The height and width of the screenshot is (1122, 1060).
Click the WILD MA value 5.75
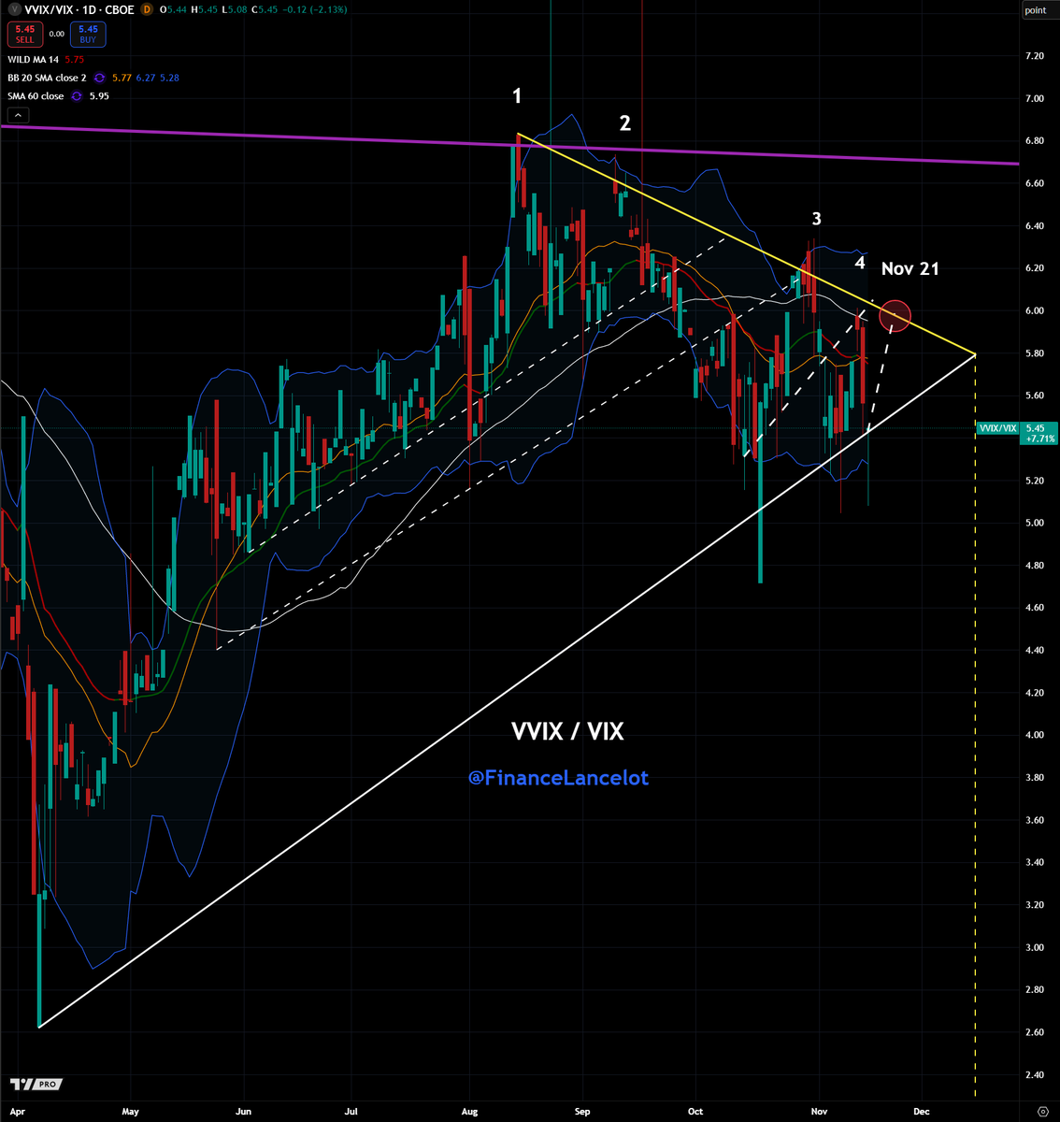pos(74,60)
